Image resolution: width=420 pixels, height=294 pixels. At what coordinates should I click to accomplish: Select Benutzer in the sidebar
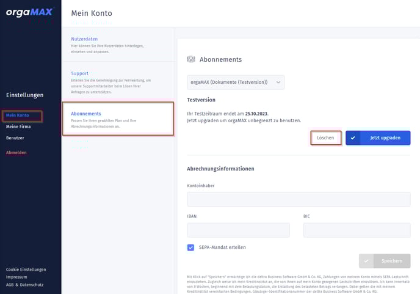coord(15,138)
